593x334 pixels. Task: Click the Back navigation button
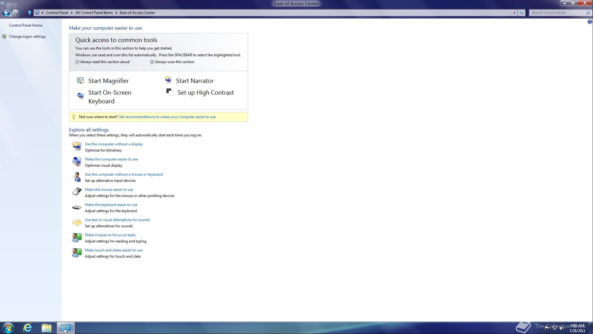click(6, 13)
